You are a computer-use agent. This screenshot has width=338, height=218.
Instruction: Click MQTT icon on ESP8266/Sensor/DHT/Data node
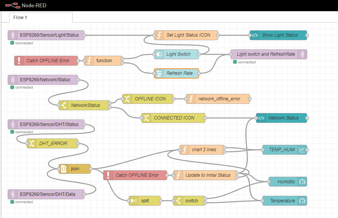coord(13,194)
